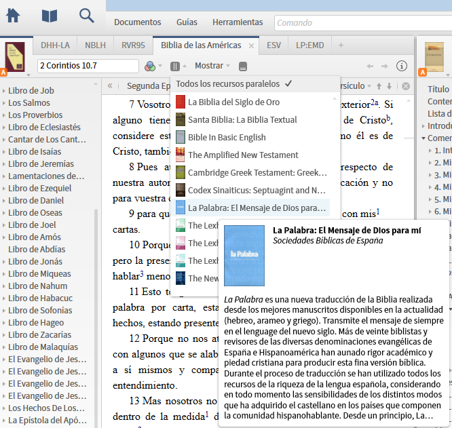Click footnote marker 2a after exterior
Image resolution: width=452 pixels, height=428 pixels.
374,102
